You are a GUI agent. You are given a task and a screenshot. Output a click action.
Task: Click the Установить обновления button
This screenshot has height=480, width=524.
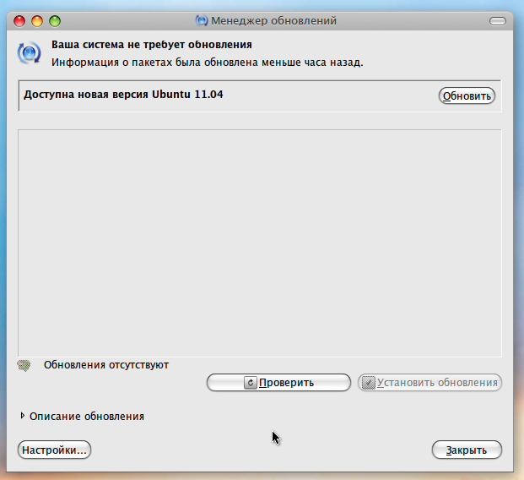429,382
